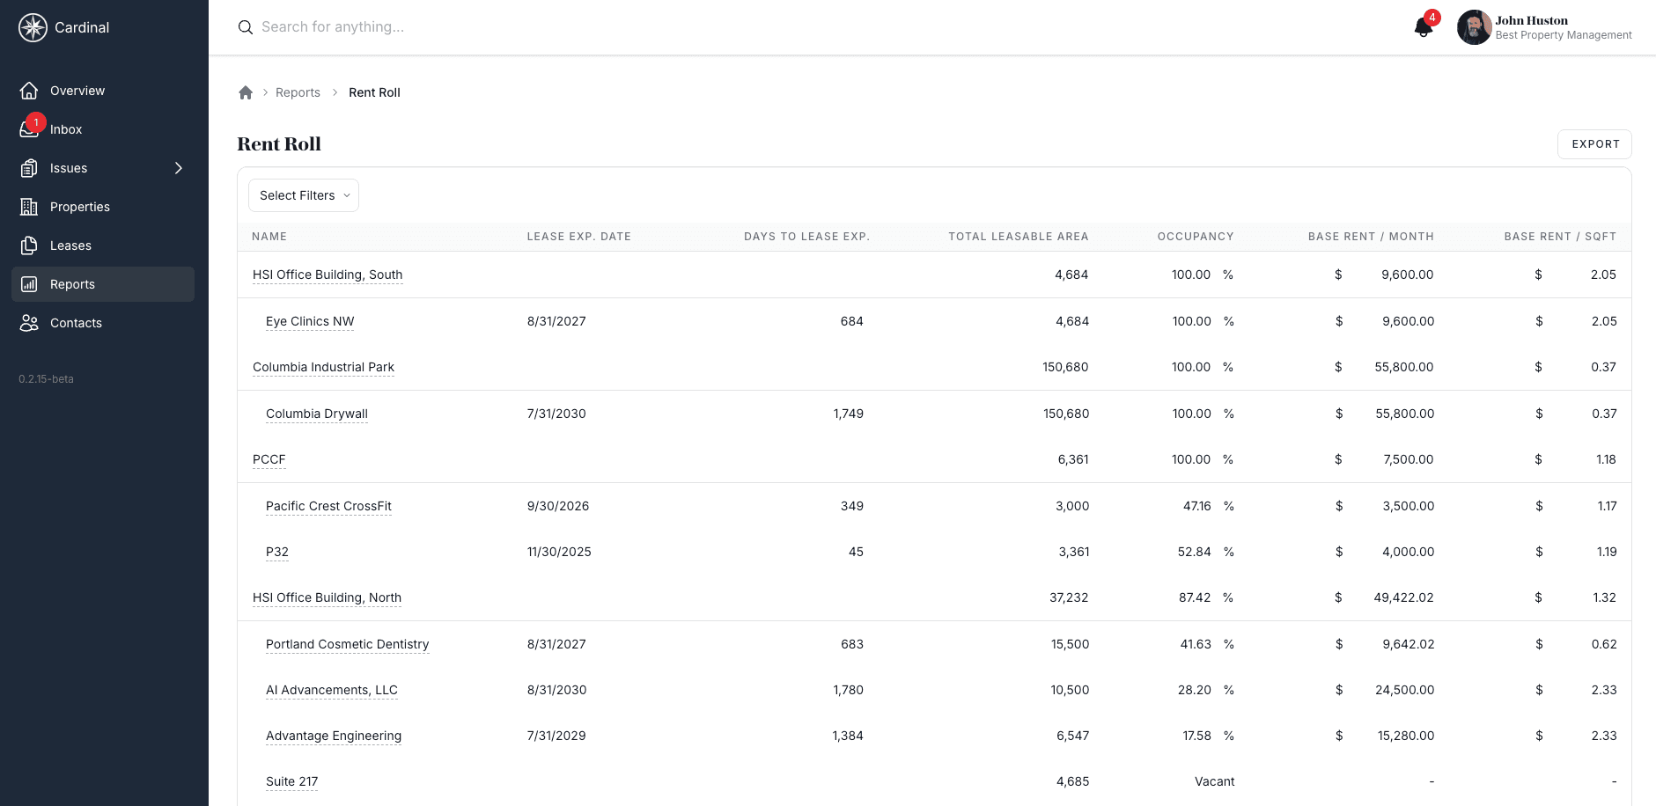Click the home icon in breadcrumb
The width and height of the screenshot is (1656, 806).
pos(246,92)
